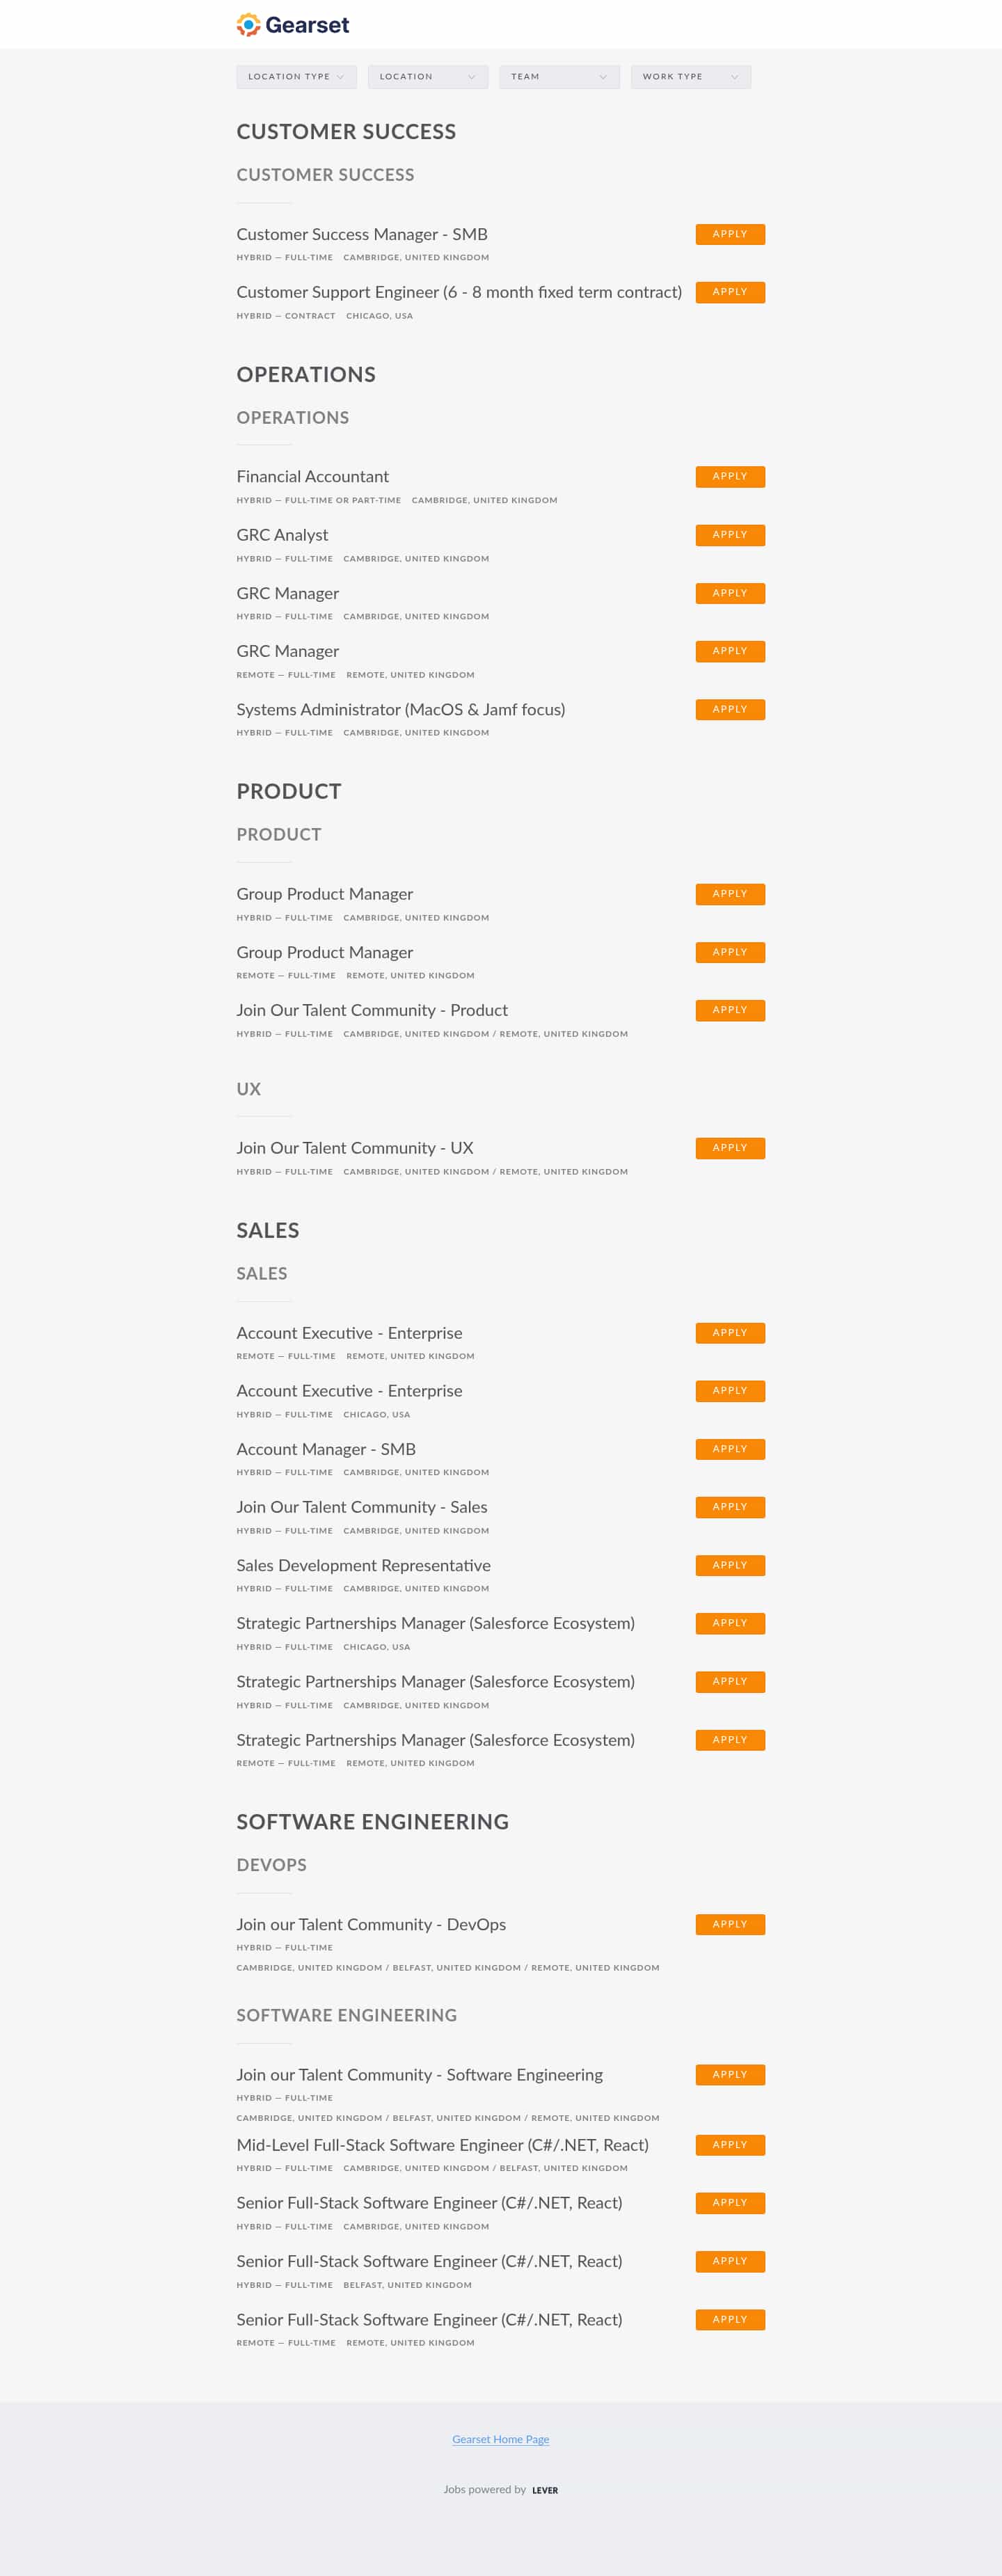Image resolution: width=1002 pixels, height=2576 pixels.
Task: Apply for the Systems Administrator MacOS role
Action: tap(730, 709)
